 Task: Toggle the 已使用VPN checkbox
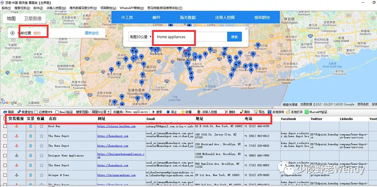point(36,112)
